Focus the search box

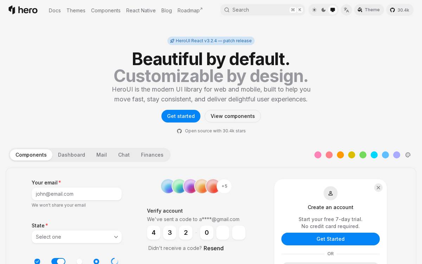click(263, 10)
